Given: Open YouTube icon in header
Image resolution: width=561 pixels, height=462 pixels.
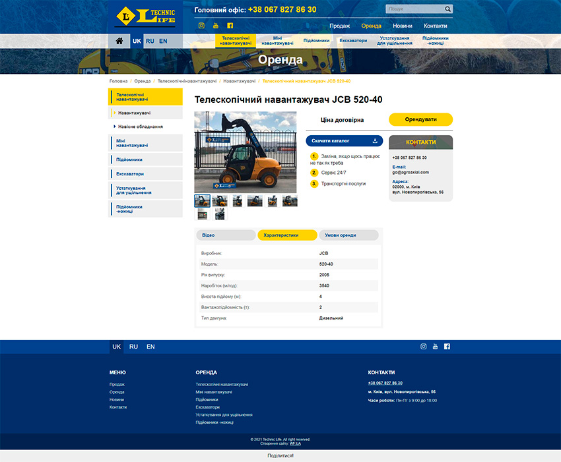Looking at the screenshot, I should click(216, 26).
